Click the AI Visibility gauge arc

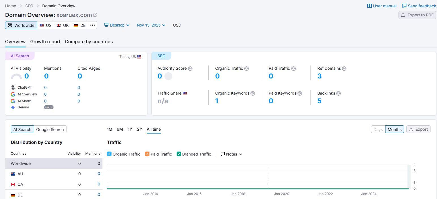click(16, 76)
